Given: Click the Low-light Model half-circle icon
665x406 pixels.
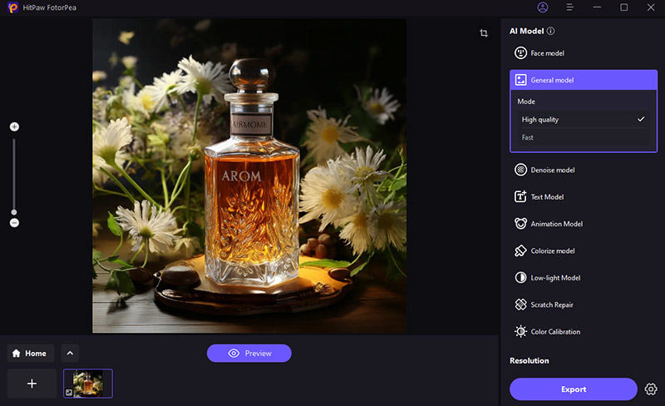Looking at the screenshot, I should pyautogui.click(x=520, y=278).
